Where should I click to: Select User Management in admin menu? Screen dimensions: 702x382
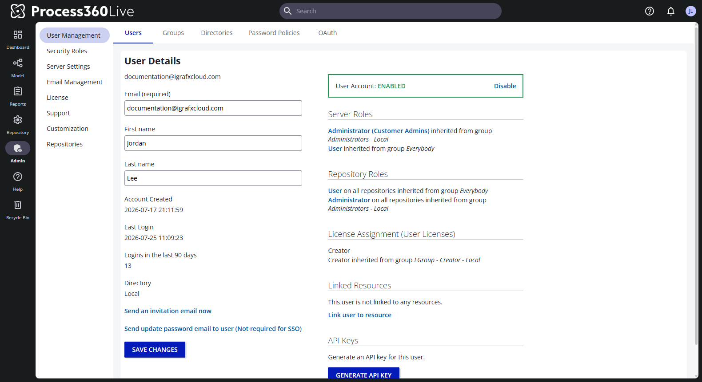pos(75,35)
